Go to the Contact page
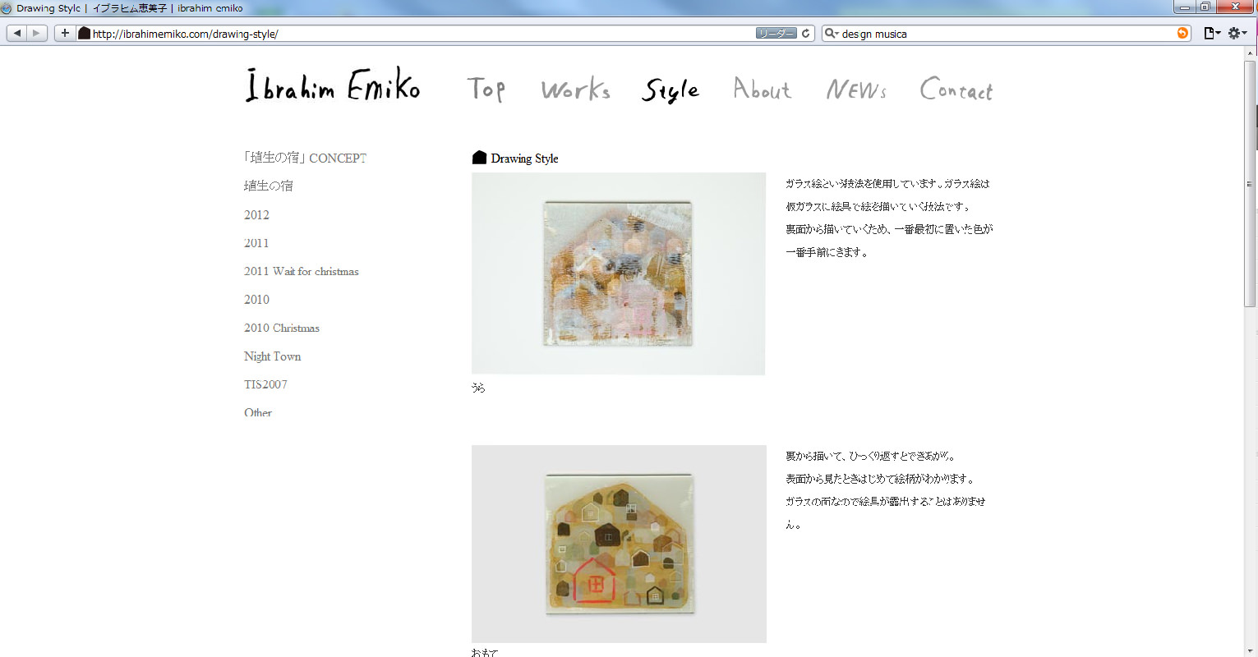This screenshot has height=657, width=1258. (x=956, y=88)
